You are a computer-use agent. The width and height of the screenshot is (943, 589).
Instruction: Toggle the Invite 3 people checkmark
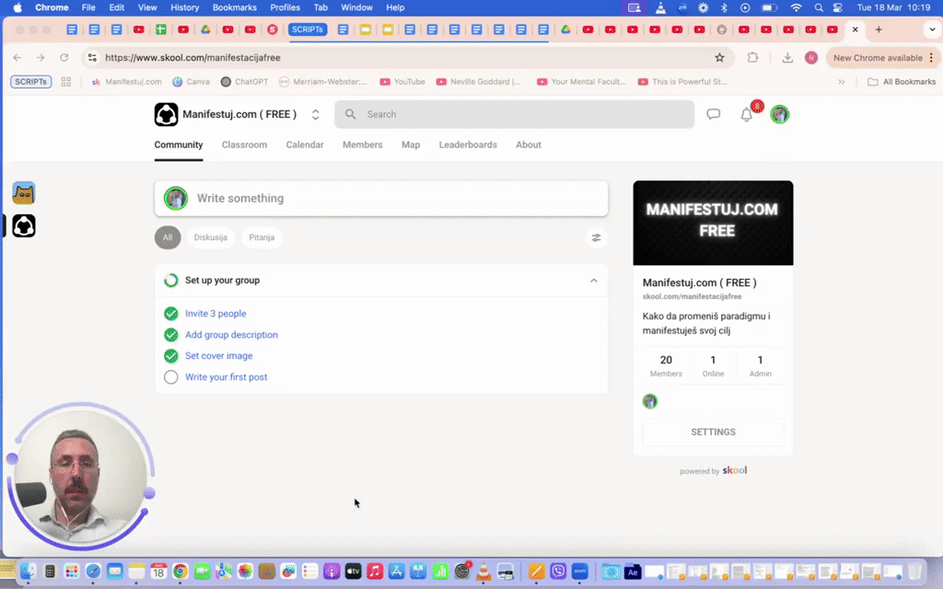click(170, 314)
